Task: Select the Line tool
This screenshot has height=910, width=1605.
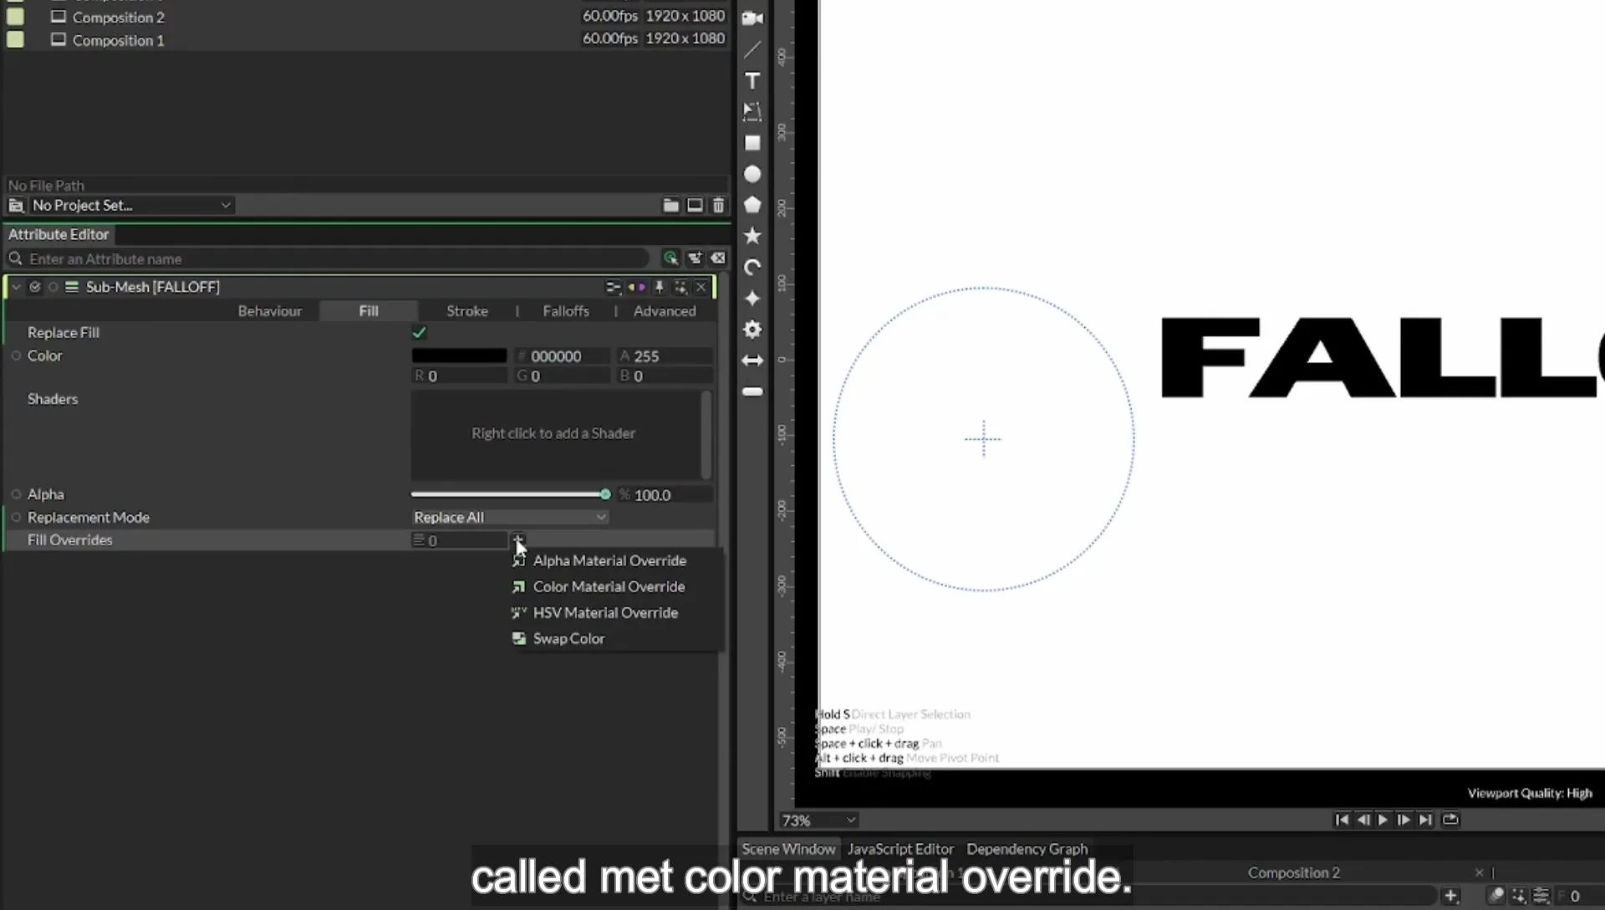Action: tap(752, 49)
